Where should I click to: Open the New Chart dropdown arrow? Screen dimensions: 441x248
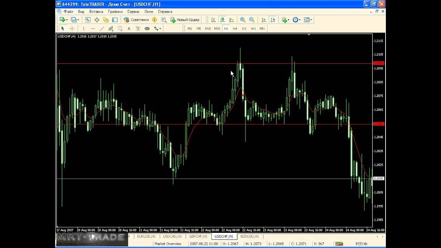67,20
